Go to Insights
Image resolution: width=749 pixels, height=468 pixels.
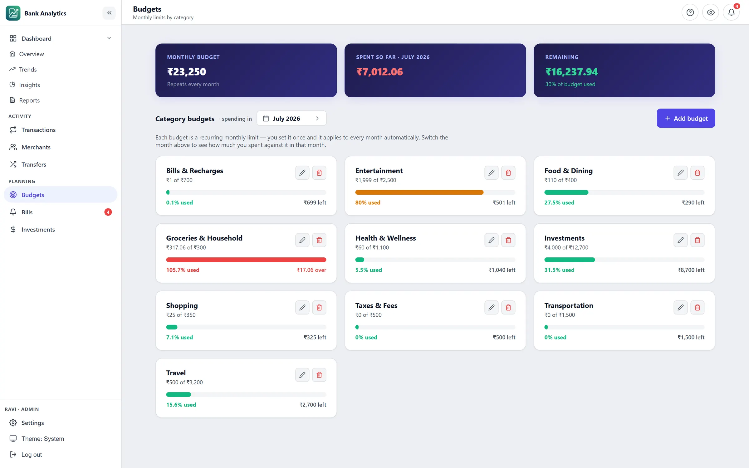point(60,85)
